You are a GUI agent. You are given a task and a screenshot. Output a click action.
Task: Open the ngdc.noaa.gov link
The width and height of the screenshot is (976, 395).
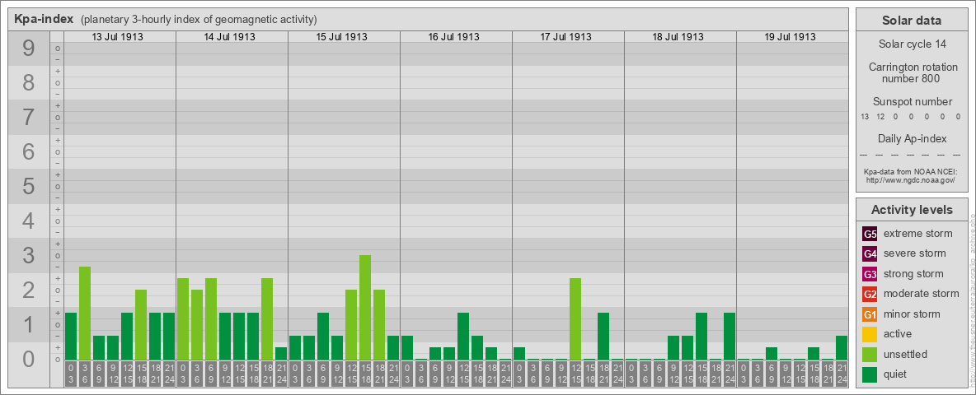pos(910,179)
